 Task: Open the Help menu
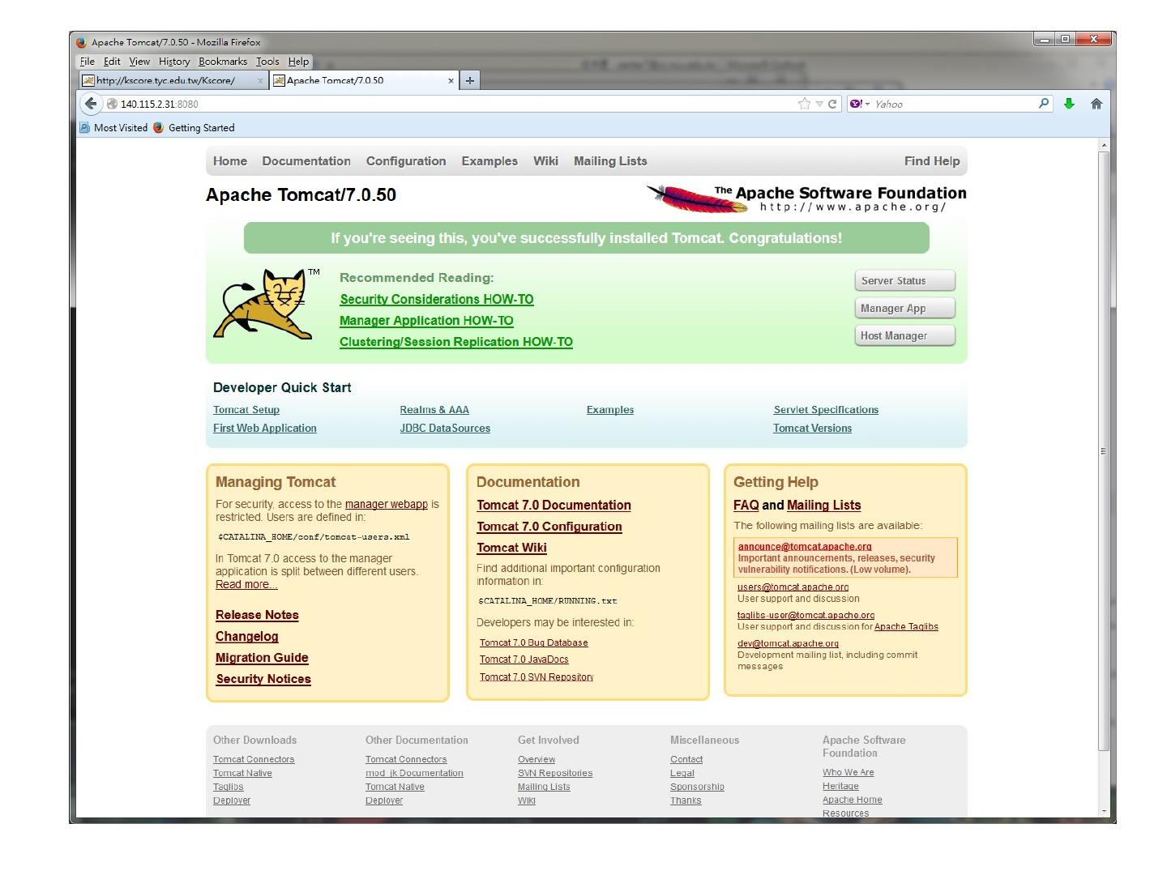(298, 62)
